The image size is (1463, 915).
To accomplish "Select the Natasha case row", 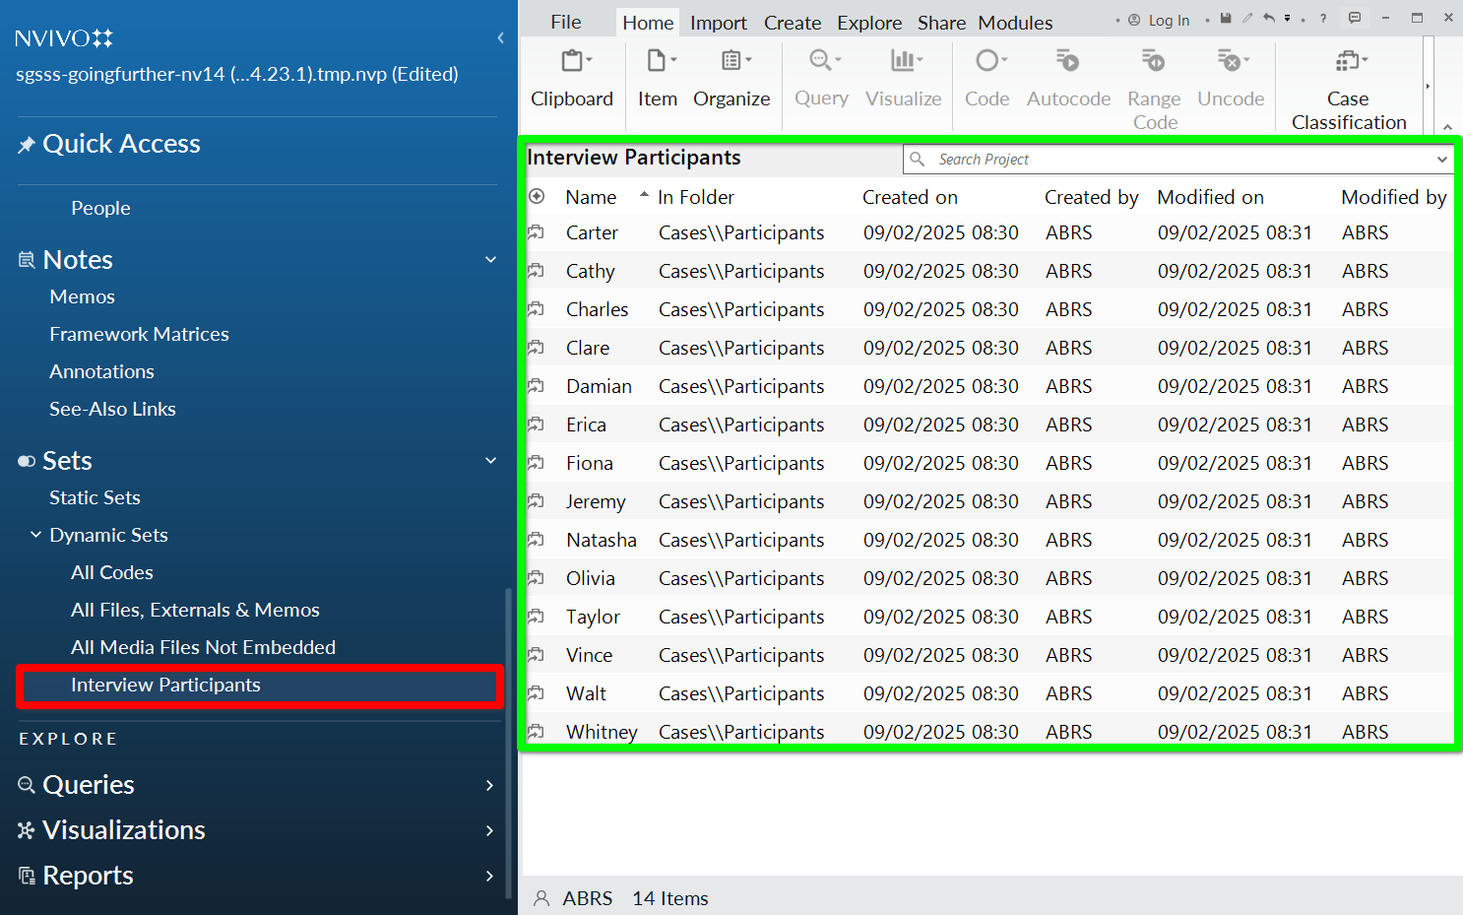I will coord(601,540).
